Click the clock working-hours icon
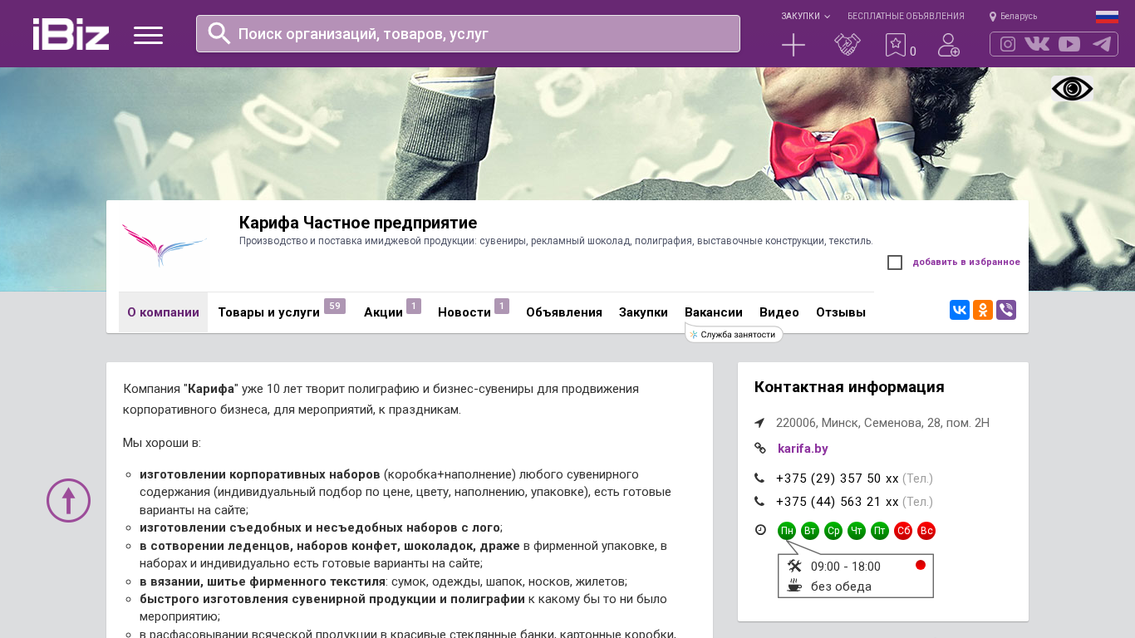The width and height of the screenshot is (1135, 638). coord(760,530)
